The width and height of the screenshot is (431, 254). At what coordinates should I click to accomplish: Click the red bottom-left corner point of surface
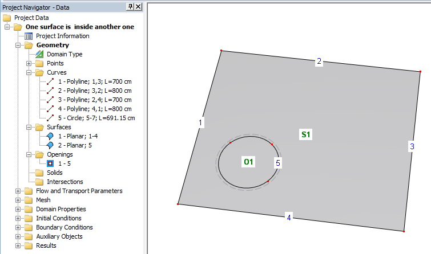click(x=178, y=204)
